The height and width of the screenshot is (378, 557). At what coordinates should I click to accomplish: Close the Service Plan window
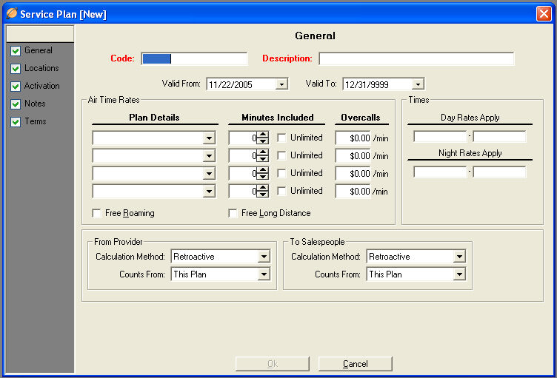coord(543,13)
